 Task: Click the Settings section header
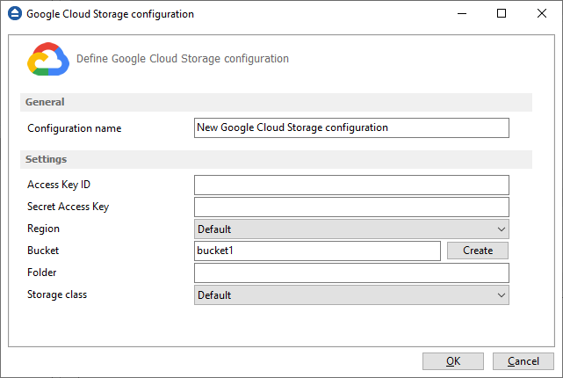tap(276, 159)
